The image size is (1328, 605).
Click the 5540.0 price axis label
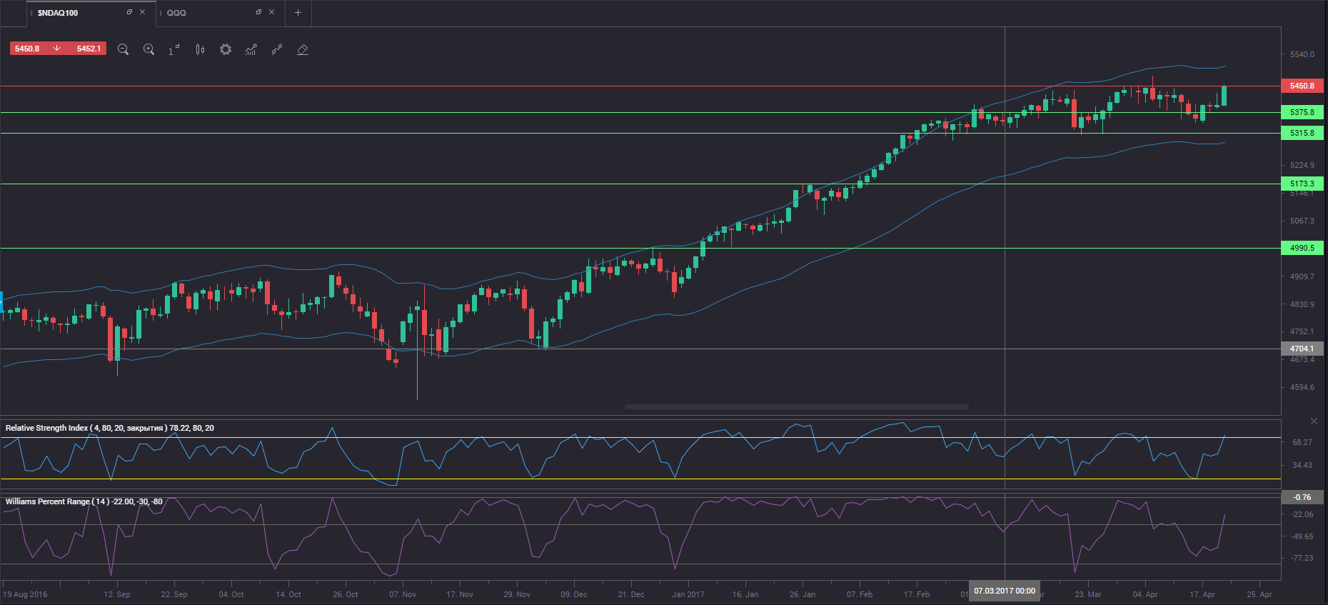1302,54
